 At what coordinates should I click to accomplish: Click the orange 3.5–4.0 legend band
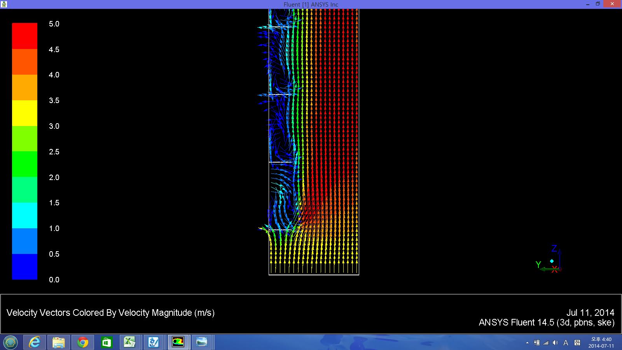coord(24,87)
